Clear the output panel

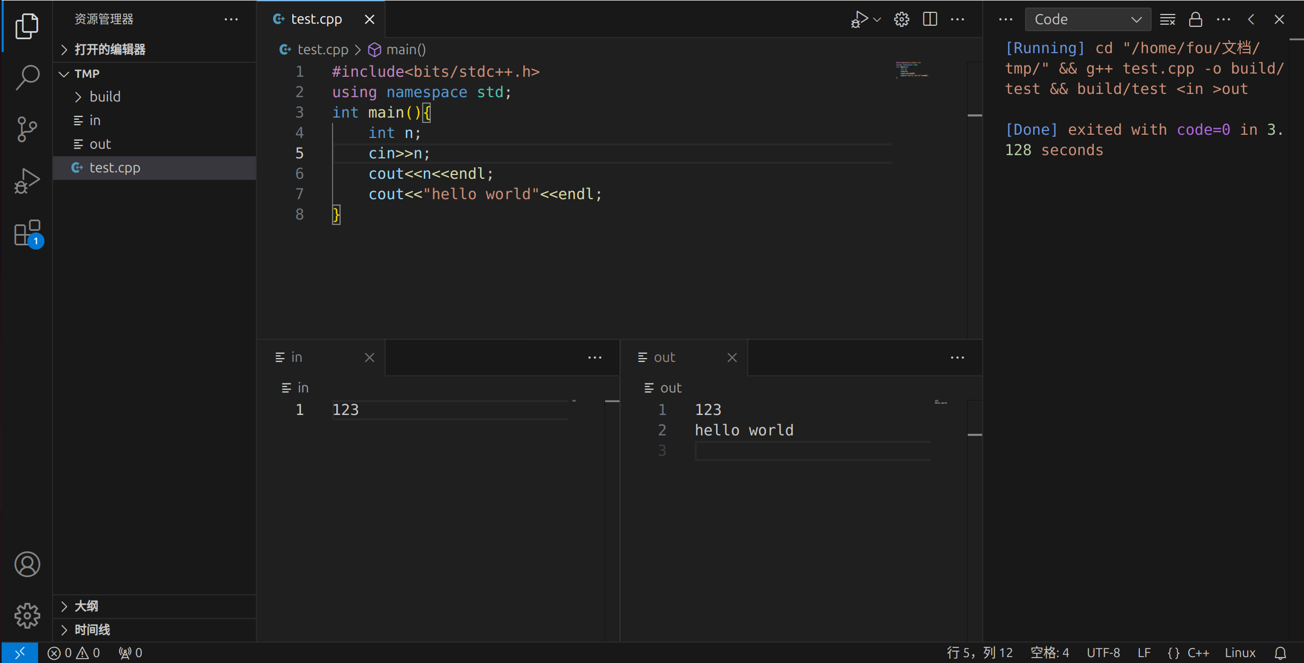tap(1167, 19)
